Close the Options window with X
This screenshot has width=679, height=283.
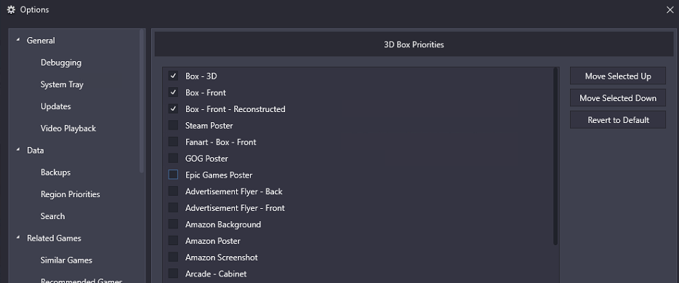[670, 9]
